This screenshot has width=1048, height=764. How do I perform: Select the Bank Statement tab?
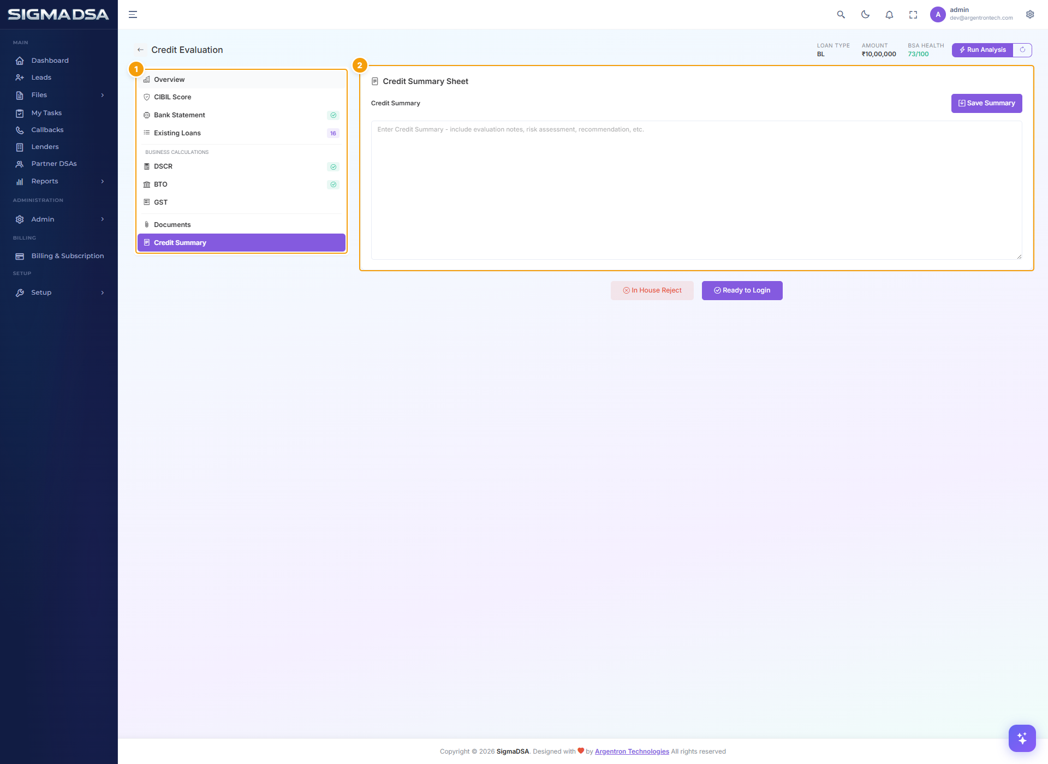(241, 115)
